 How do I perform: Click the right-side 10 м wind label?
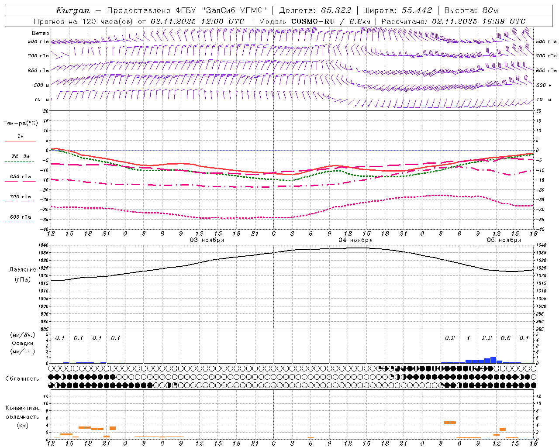click(544, 100)
